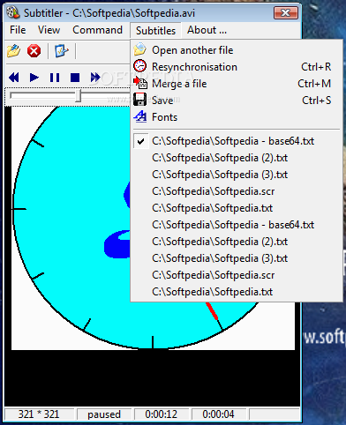Select Resynchronisation in the Subtitles menu
The width and height of the screenshot is (346, 425).
click(x=237, y=67)
